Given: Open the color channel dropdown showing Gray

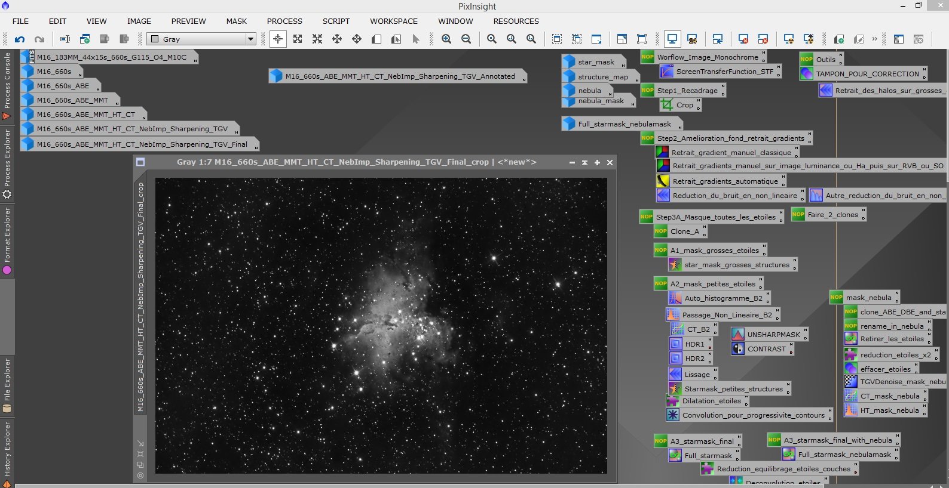Looking at the screenshot, I should click(x=202, y=39).
